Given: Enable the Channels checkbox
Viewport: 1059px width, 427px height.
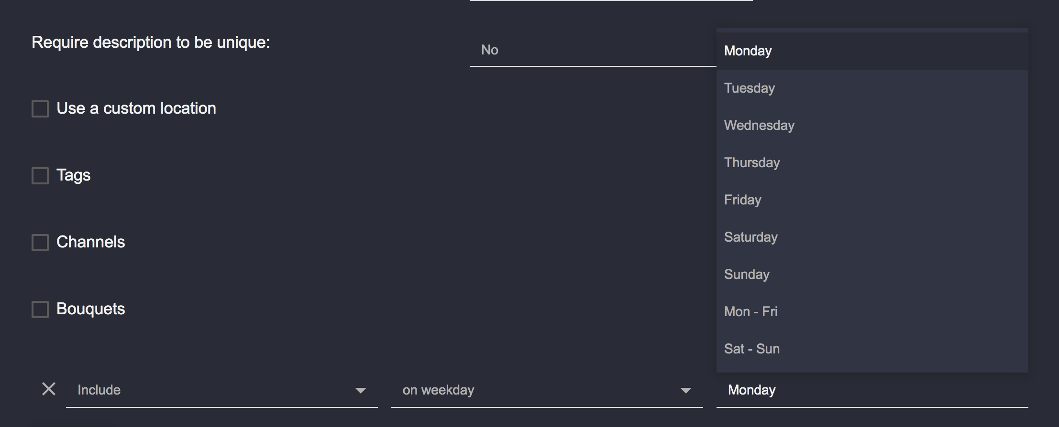Looking at the screenshot, I should pyautogui.click(x=40, y=243).
